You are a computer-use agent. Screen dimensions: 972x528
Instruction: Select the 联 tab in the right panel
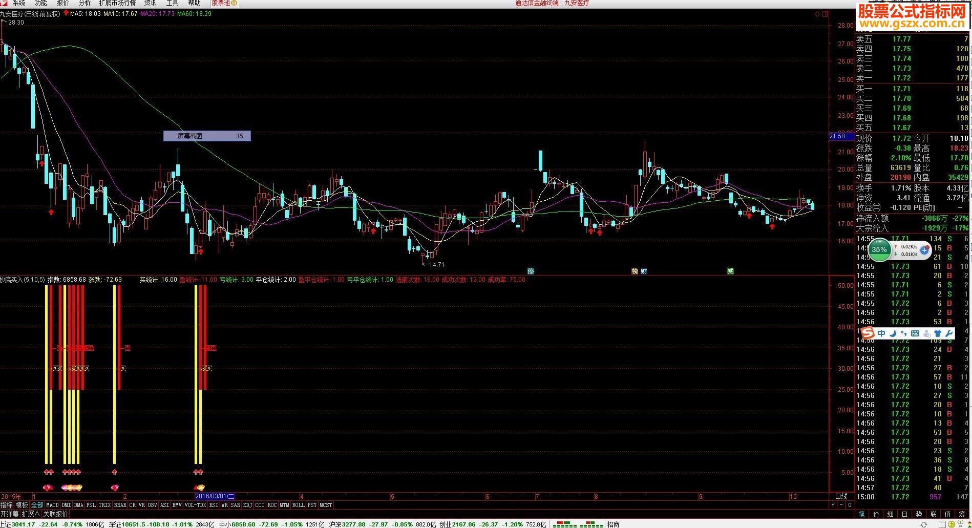933,514
